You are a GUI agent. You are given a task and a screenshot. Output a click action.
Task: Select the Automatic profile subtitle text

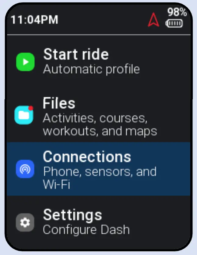(92, 69)
